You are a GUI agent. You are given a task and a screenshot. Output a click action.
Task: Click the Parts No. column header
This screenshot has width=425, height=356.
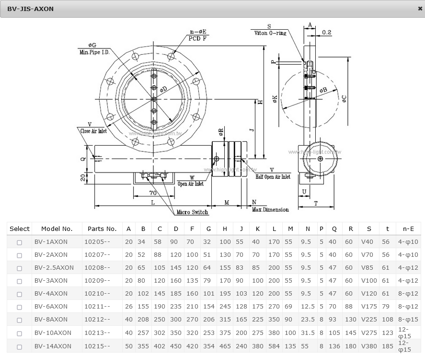pyautogui.click(x=102, y=229)
